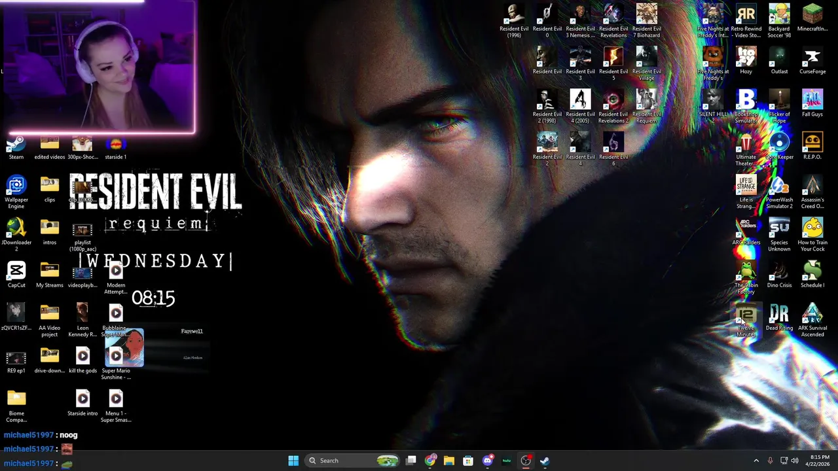Viewport: 838px width, 471px height.
Task: Select the Retro Rewind Video Store shortcut
Action: pos(746,21)
